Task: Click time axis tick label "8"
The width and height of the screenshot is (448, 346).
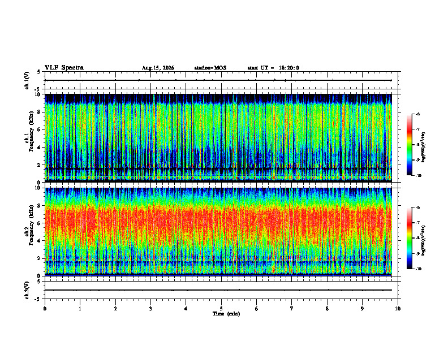Action: tap(327, 309)
